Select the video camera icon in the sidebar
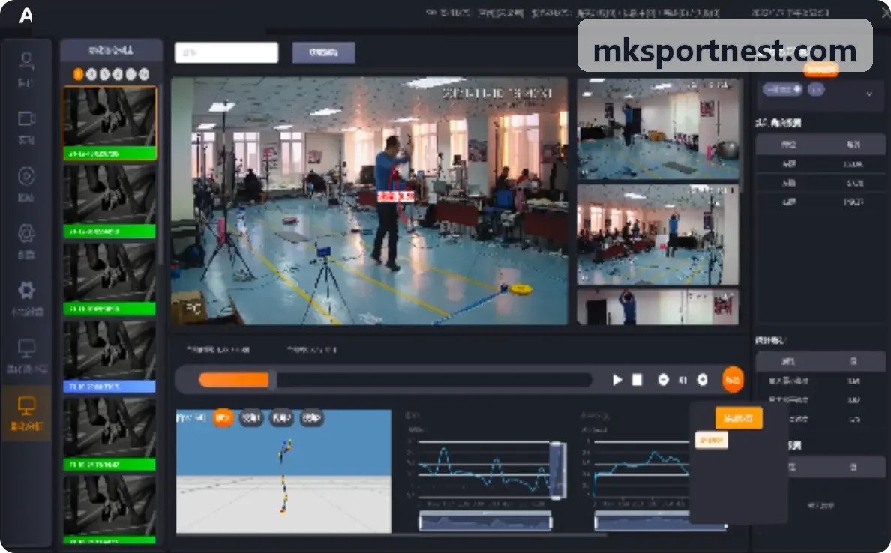 point(27,118)
